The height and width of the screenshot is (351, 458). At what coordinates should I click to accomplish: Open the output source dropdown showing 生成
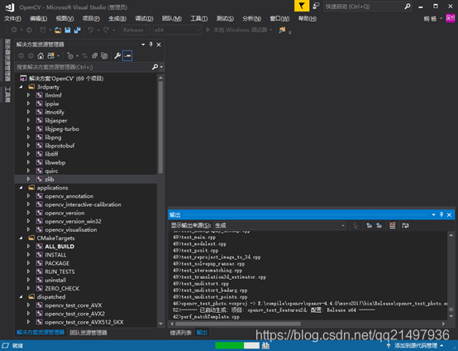(279, 225)
